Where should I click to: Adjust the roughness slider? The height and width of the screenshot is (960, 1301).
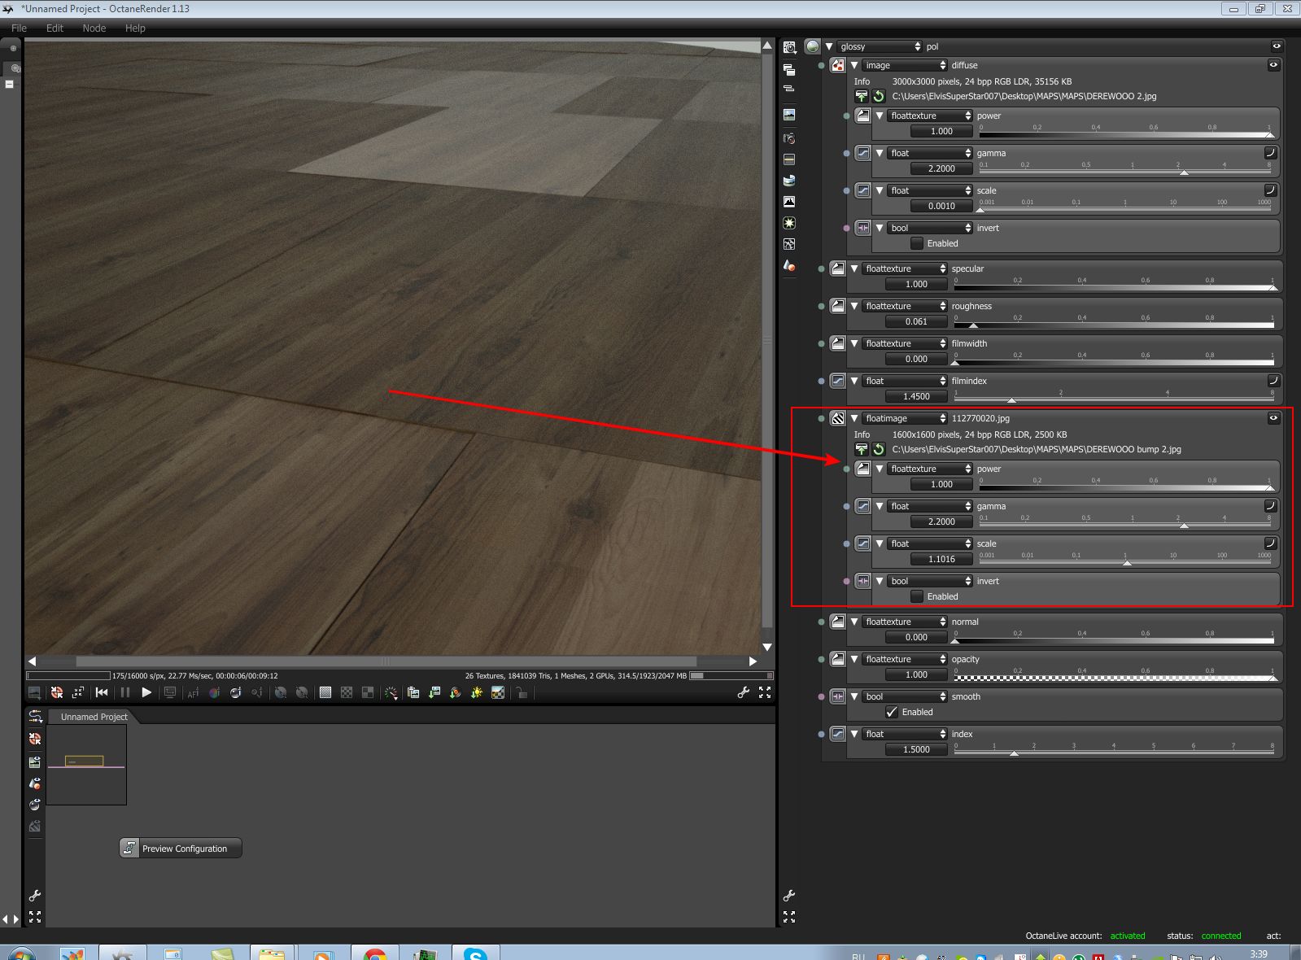click(1114, 324)
